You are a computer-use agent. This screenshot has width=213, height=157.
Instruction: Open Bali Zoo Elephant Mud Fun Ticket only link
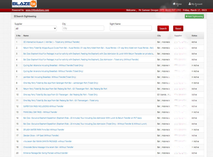coord(81,59)
